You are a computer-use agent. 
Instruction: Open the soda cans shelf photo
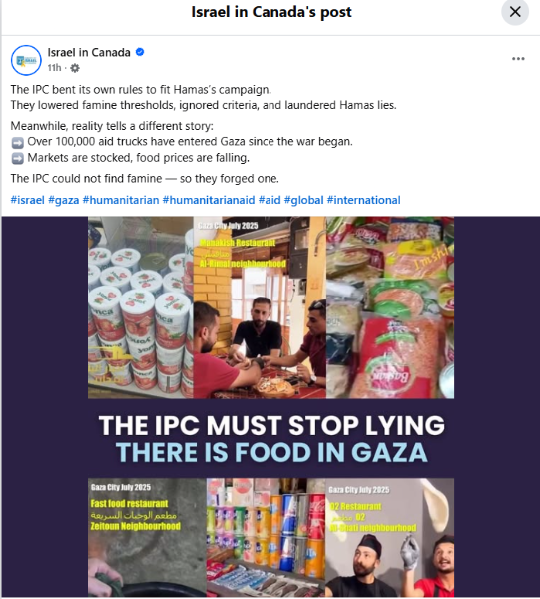point(266,537)
